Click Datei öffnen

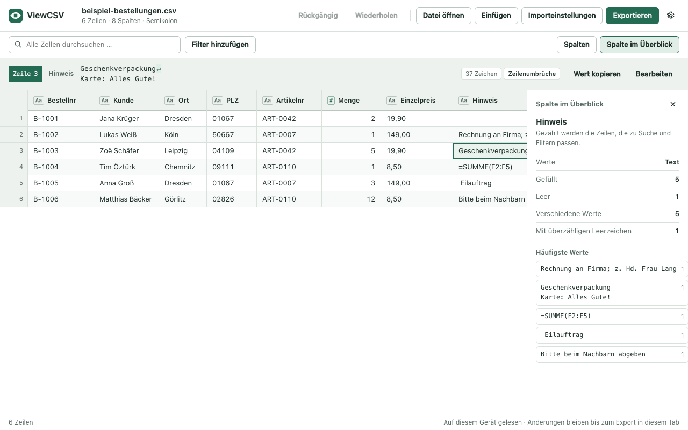443,16
